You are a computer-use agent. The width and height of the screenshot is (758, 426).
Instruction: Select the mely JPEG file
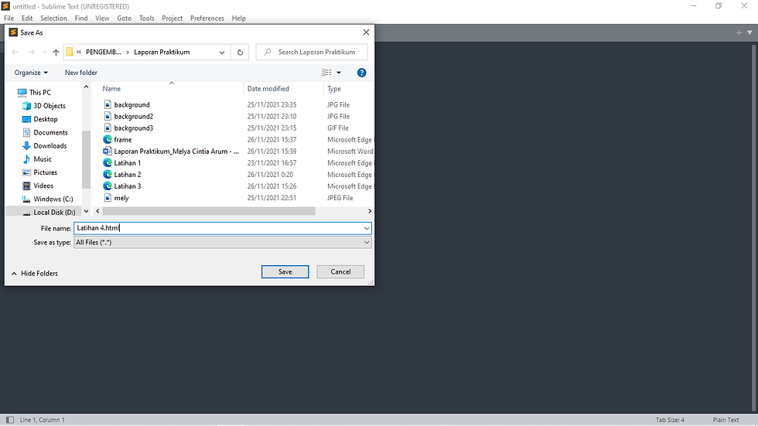pyautogui.click(x=121, y=198)
